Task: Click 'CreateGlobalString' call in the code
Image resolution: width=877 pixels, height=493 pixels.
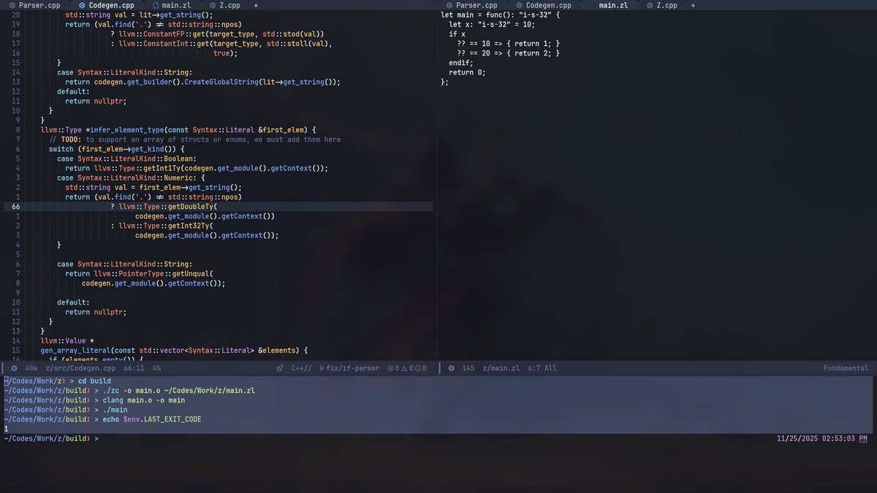Action: click(220, 82)
